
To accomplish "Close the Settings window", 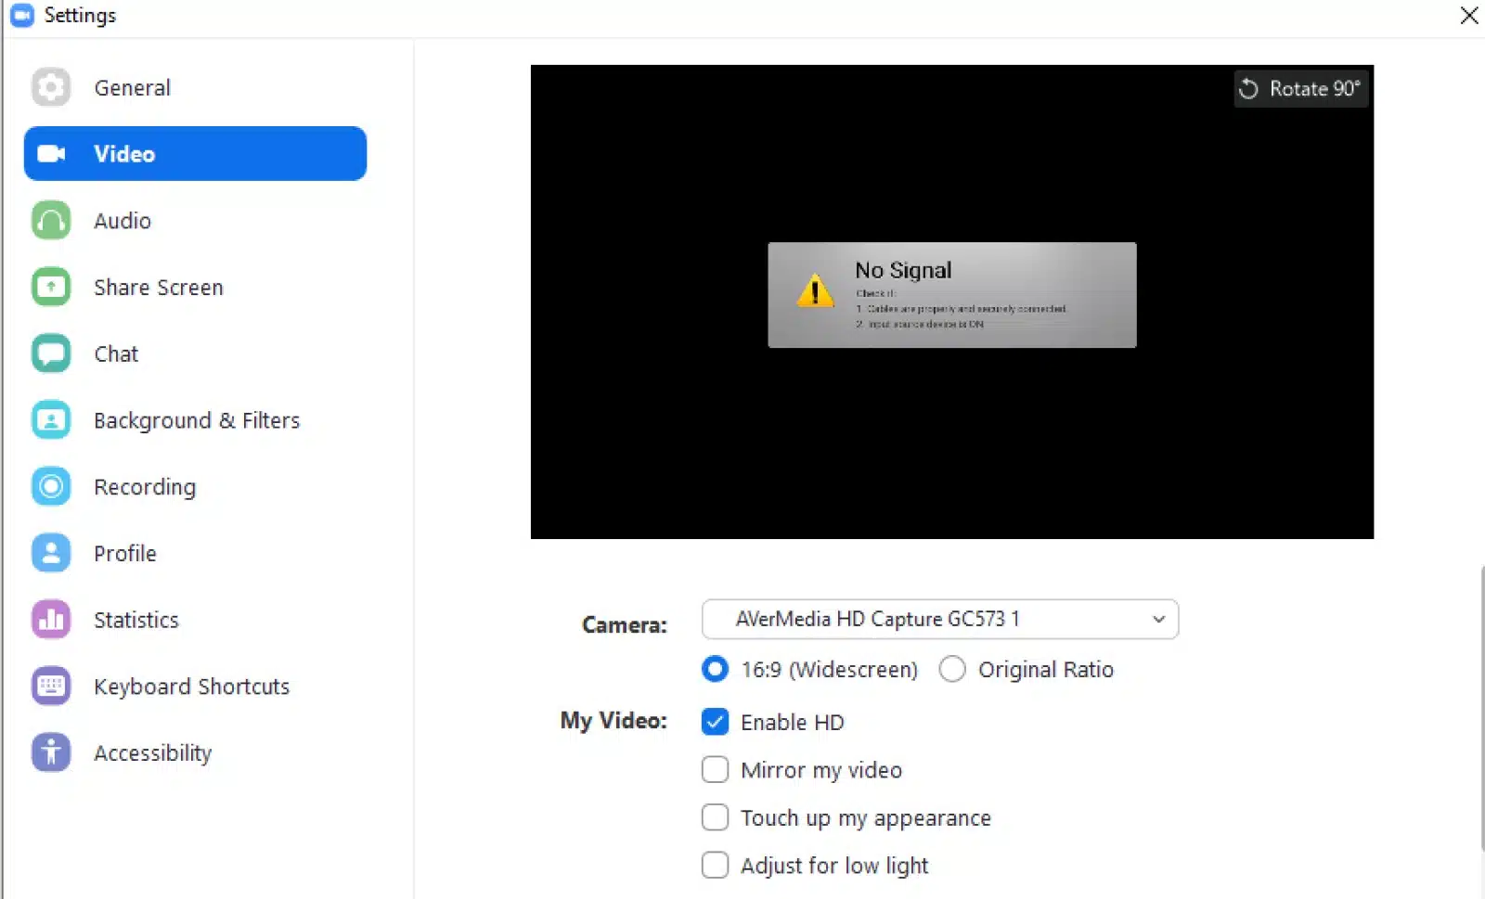I will click(x=1468, y=16).
